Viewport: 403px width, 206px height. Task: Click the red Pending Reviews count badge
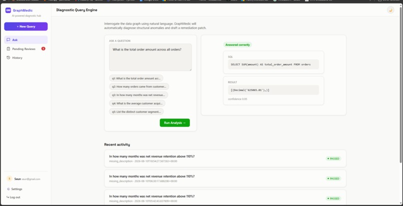coord(43,48)
